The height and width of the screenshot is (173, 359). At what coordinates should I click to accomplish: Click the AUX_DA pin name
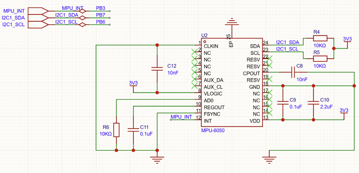pos(214,80)
